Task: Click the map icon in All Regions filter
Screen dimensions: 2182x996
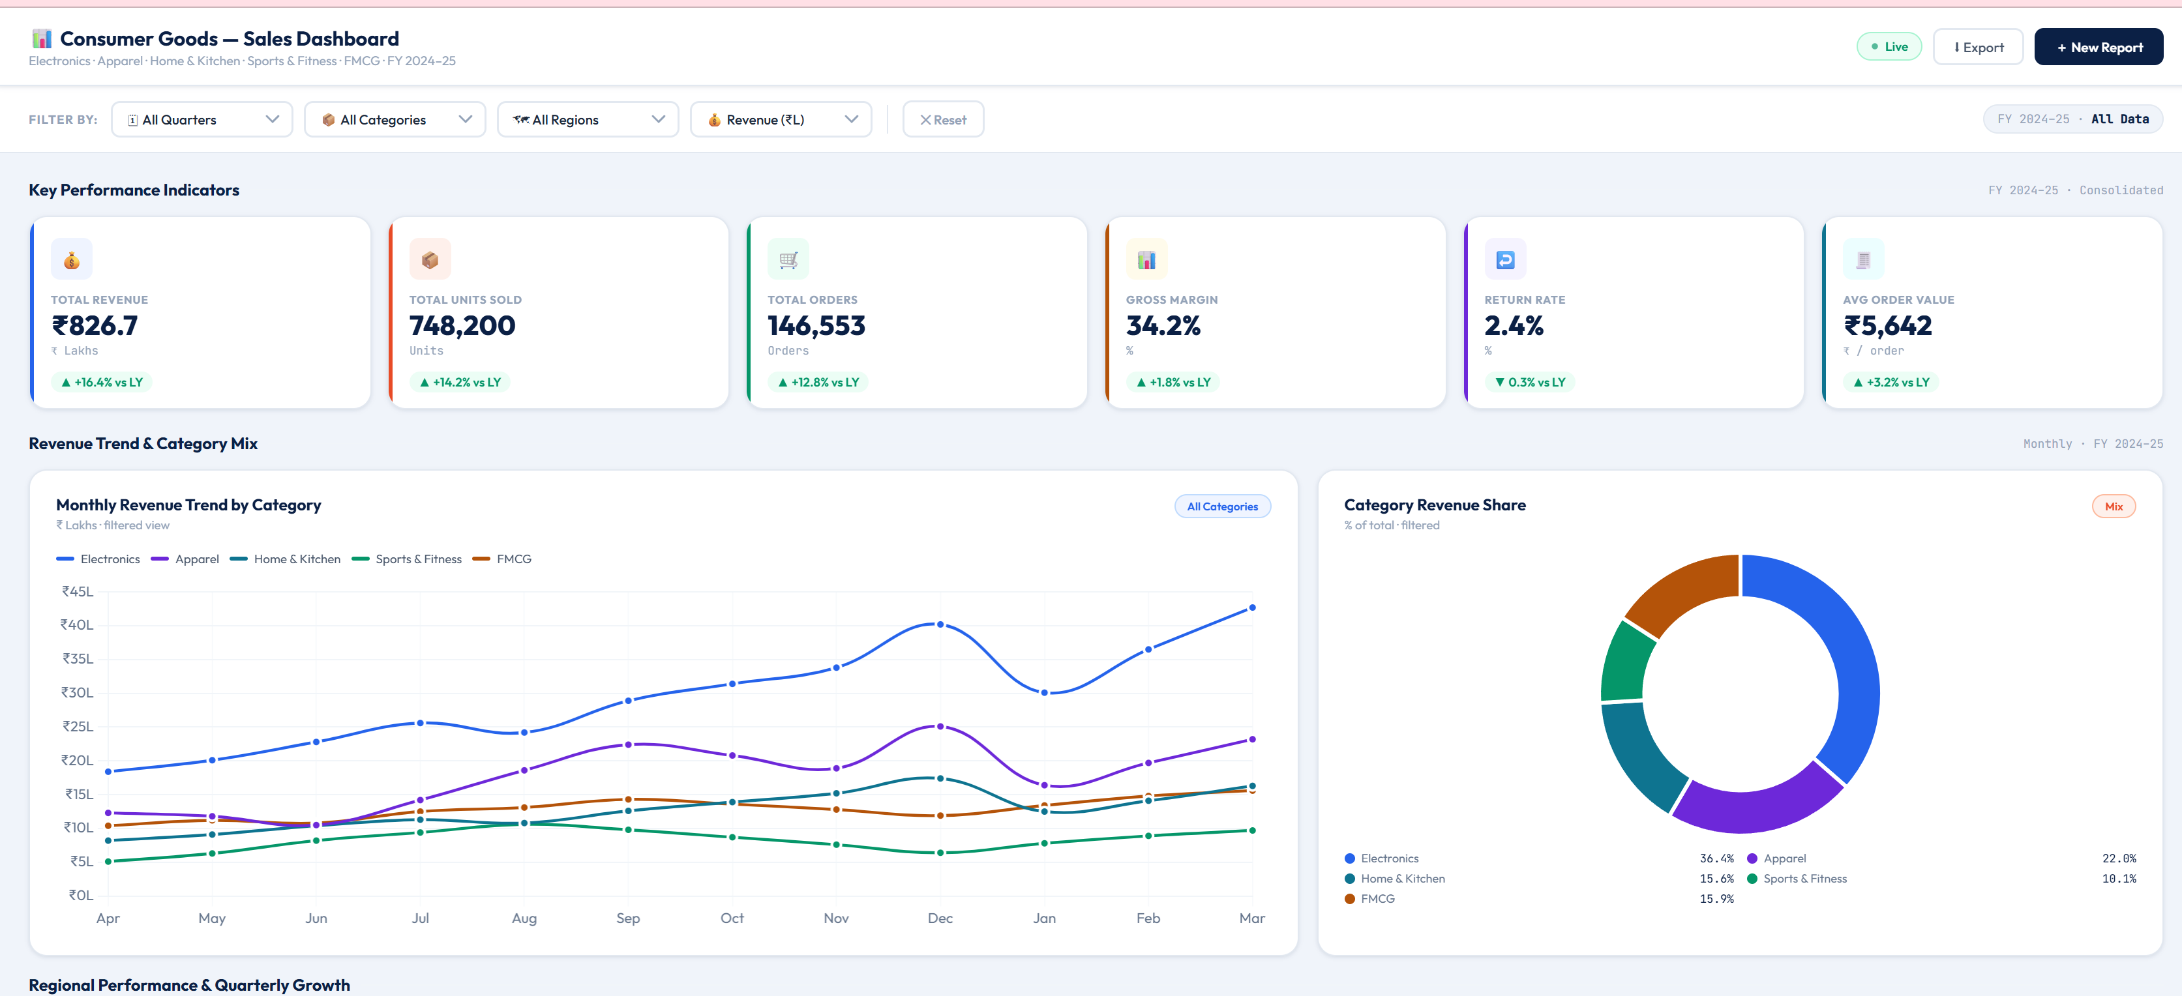Action: tap(521, 121)
